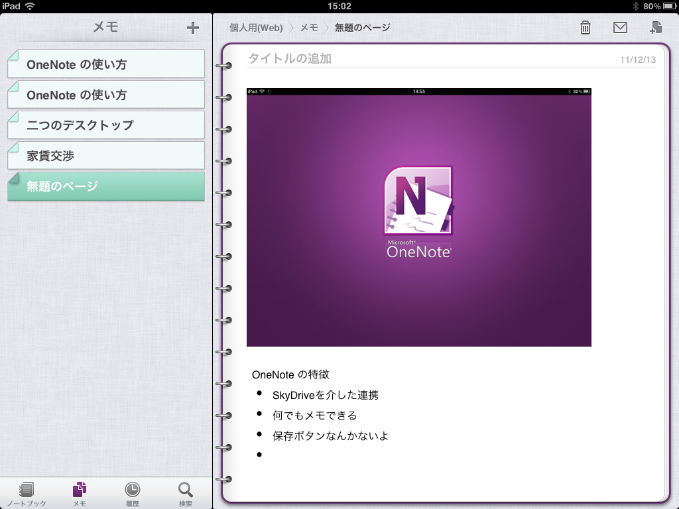Click the 何でもメモできる bullet

[314, 415]
